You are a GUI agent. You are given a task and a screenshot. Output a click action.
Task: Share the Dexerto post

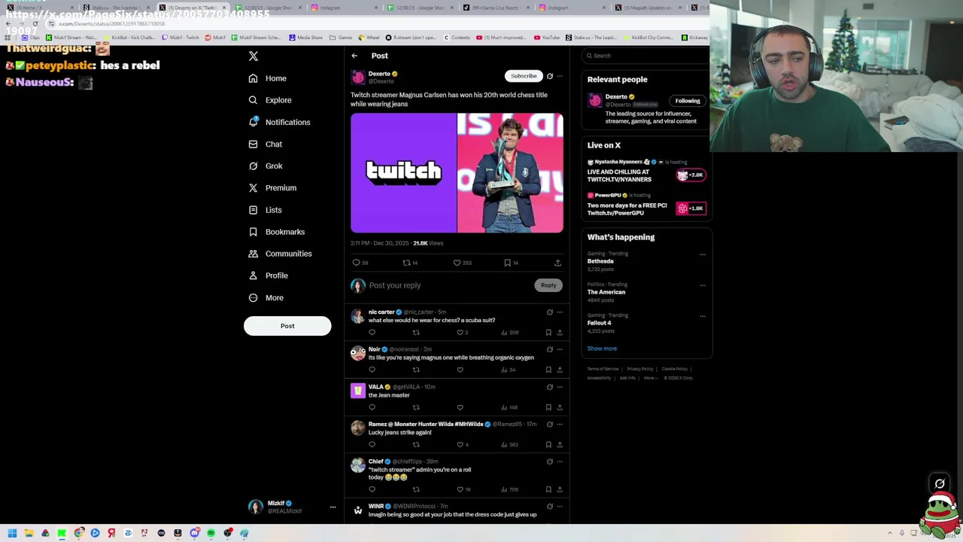click(x=557, y=263)
